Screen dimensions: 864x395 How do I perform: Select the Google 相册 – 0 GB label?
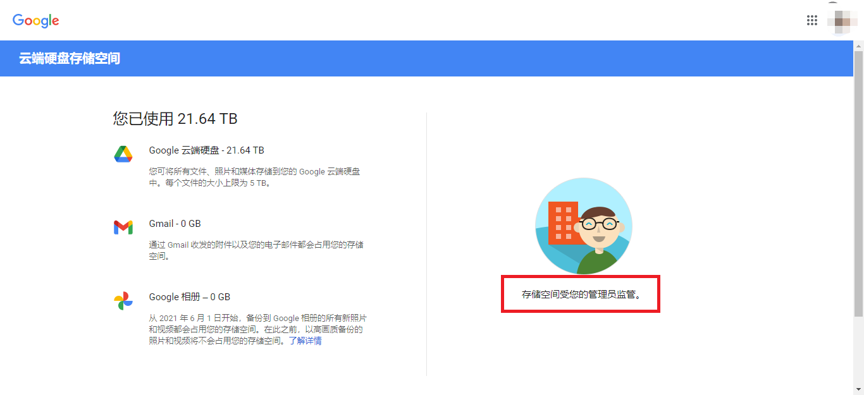point(189,297)
